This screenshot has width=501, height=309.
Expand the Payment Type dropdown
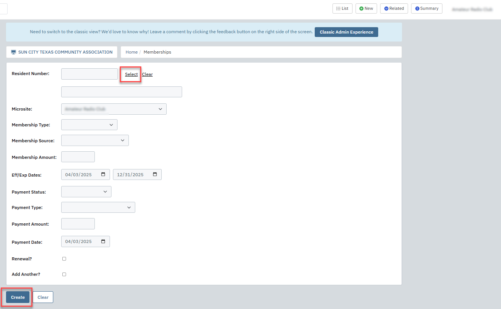click(98, 208)
